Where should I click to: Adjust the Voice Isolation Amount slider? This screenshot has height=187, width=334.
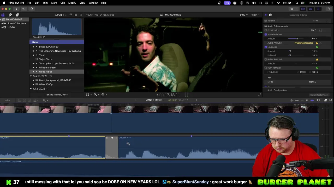(x=297, y=39)
